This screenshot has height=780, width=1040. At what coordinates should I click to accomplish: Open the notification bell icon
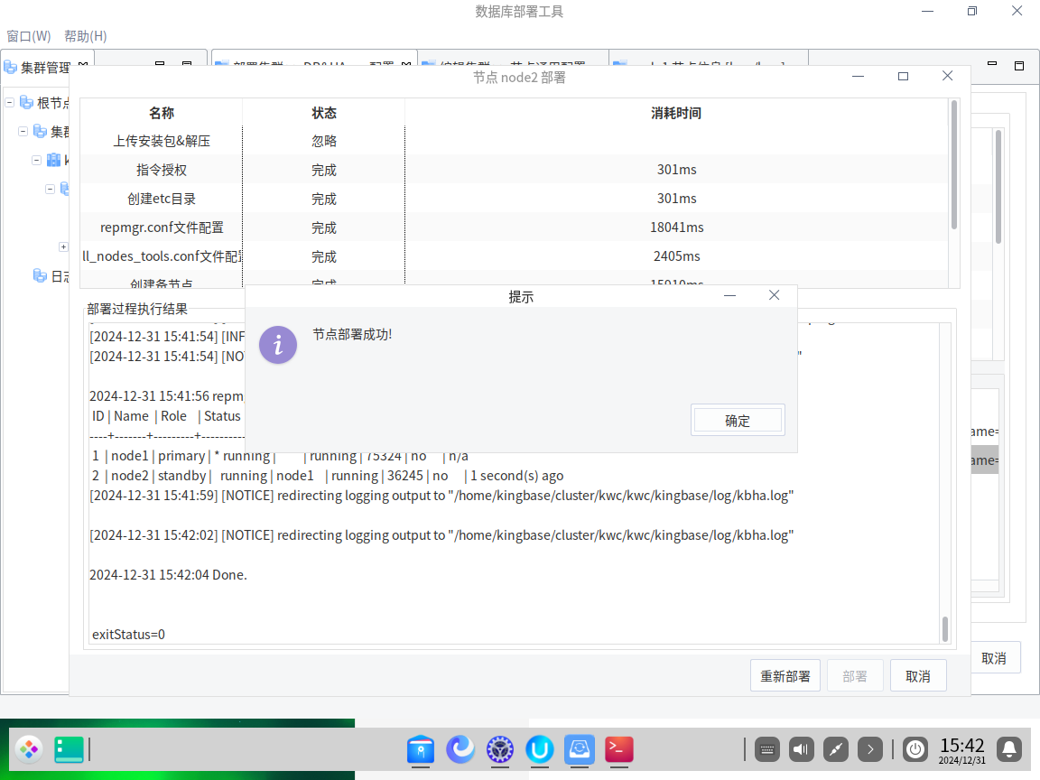point(1009,748)
